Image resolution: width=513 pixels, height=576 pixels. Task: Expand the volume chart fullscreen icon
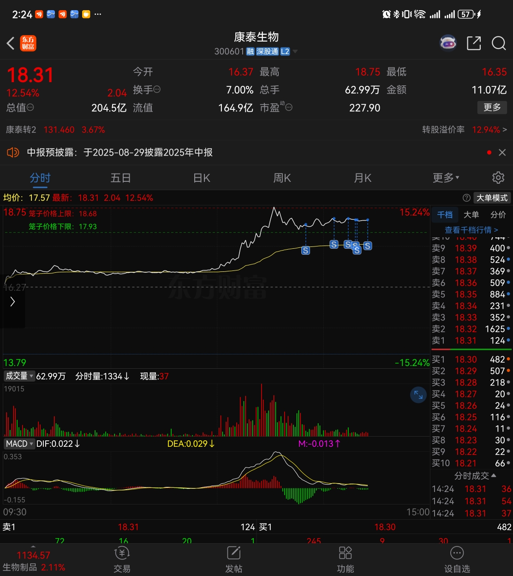coord(418,395)
